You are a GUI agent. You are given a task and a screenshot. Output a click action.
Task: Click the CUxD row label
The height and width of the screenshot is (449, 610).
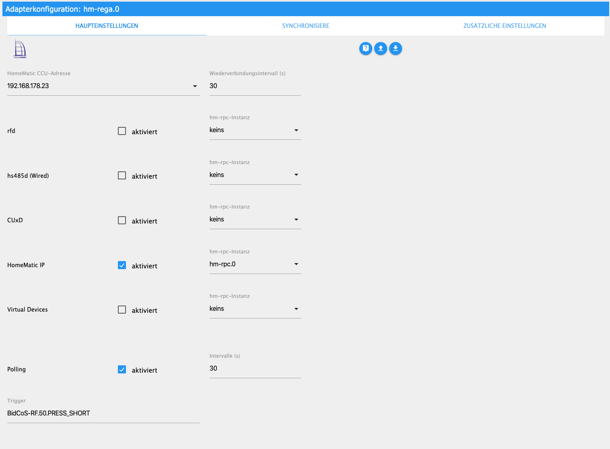(15, 220)
